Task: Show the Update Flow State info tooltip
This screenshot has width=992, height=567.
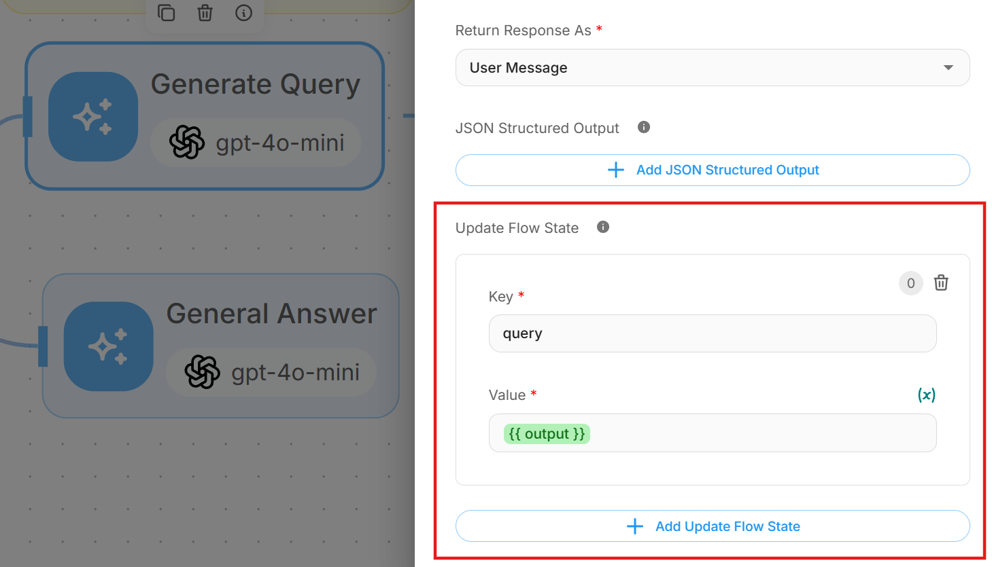Action: 603,227
